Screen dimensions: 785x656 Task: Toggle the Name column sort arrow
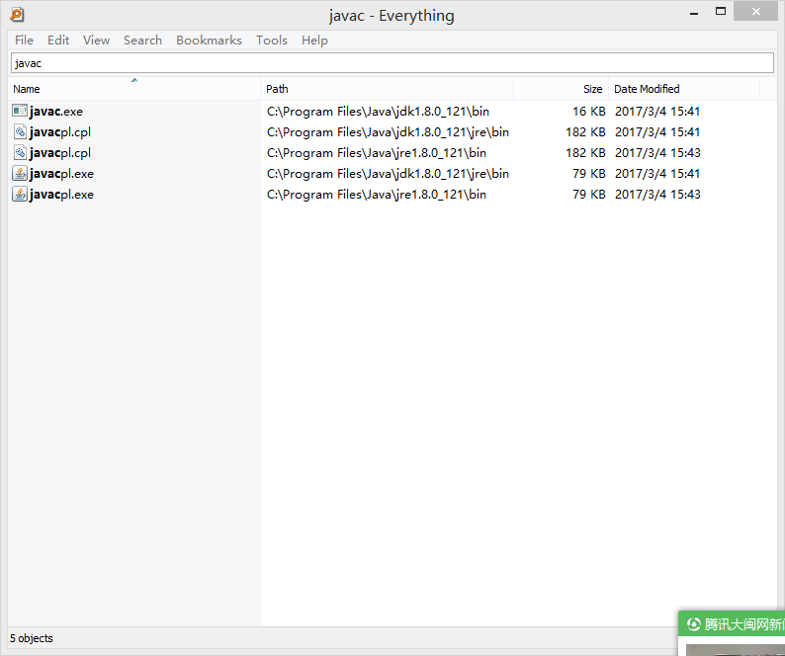(x=134, y=80)
